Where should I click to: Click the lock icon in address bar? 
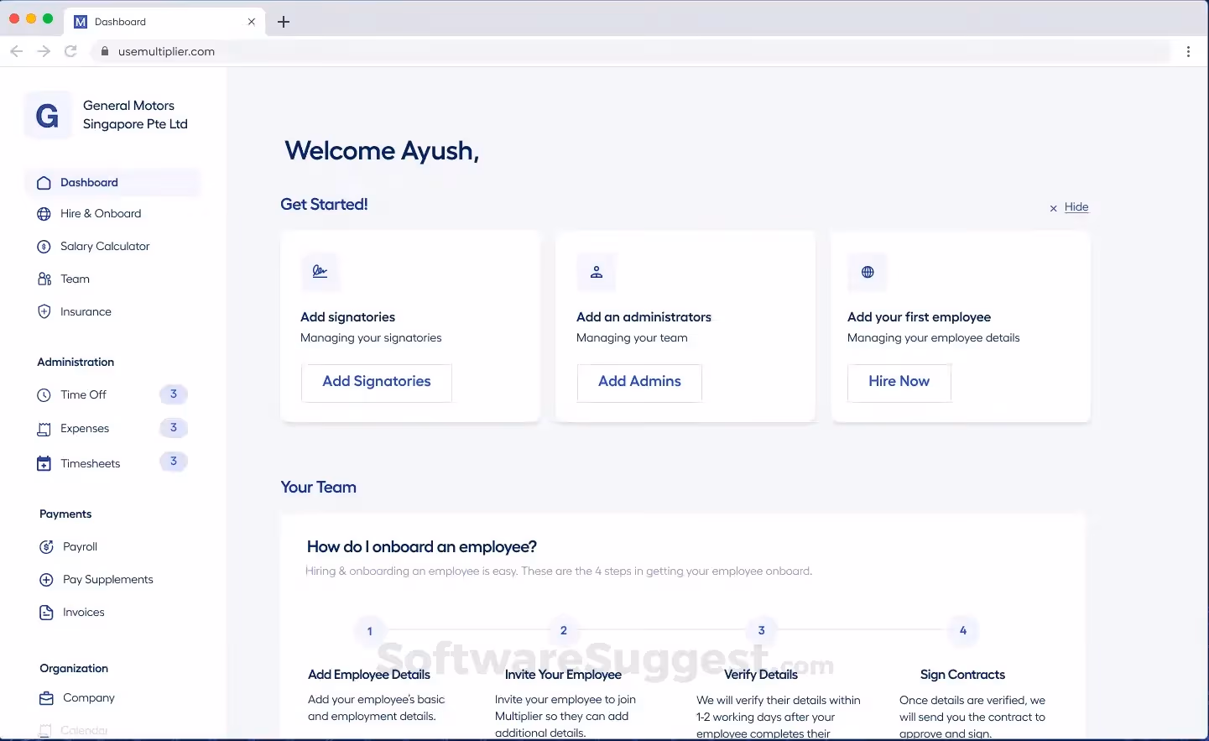(105, 51)
